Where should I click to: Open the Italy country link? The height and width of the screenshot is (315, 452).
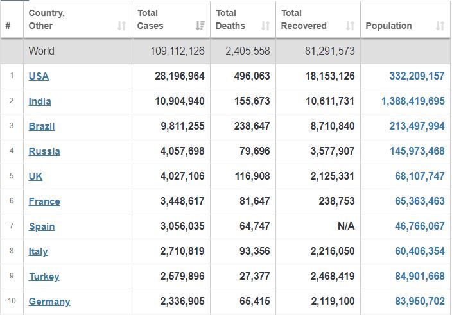click(38, 251)
